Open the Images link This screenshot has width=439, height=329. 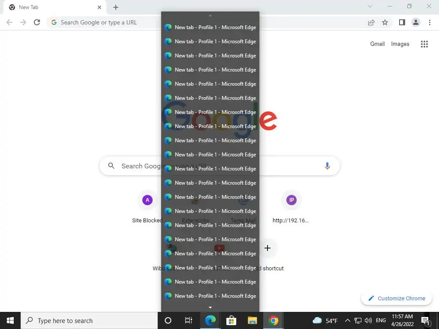[400, 44]
